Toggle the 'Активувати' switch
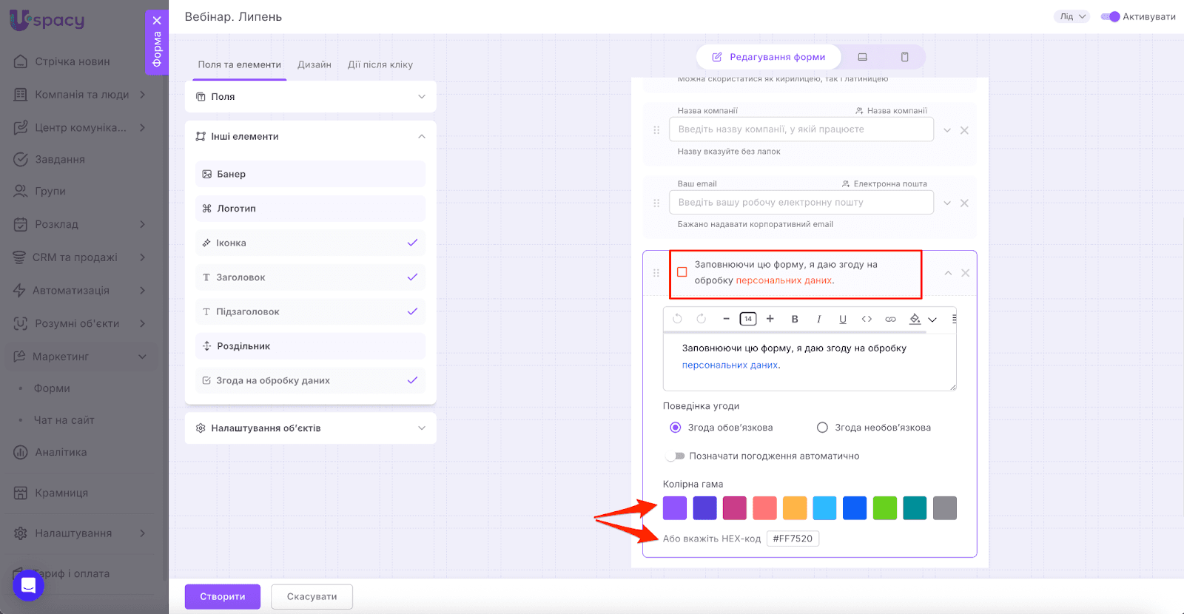This screenshot has height=614, width=1184. [1110, 16]
